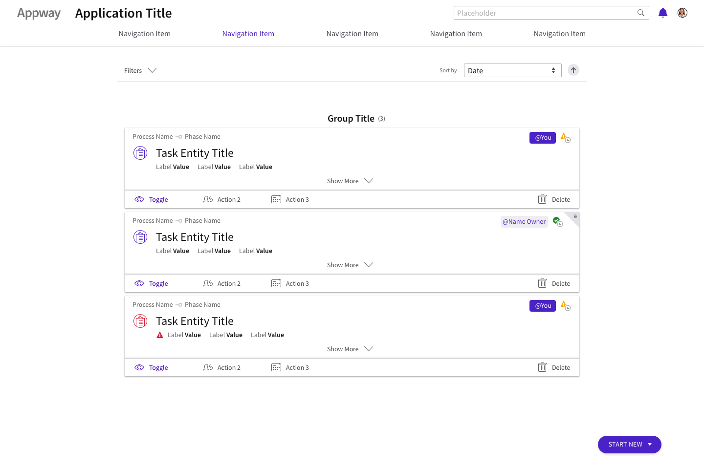Screen dimensions: 704x469
Task: Open the Date sort dropdown
Action: point(512,70)
